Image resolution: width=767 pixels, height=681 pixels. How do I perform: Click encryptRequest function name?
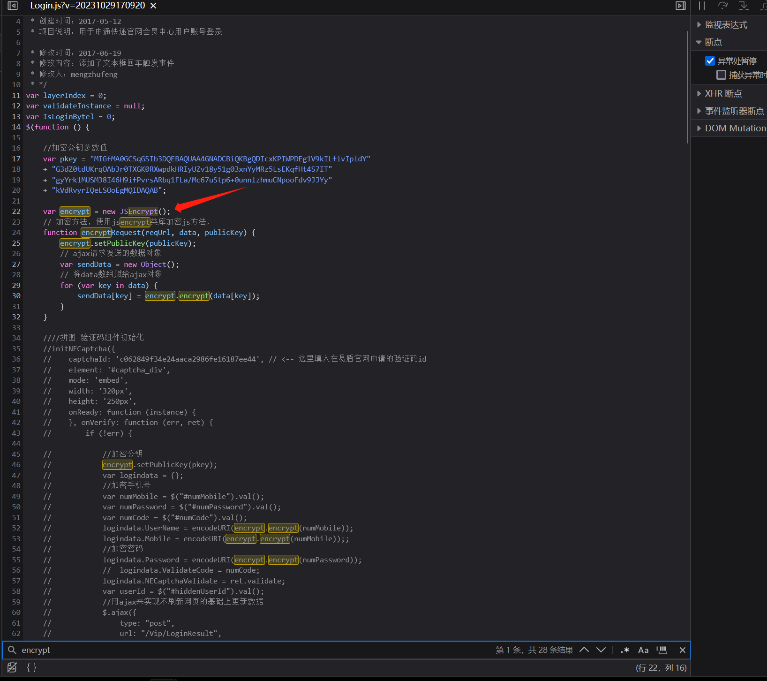coord(111,233)
